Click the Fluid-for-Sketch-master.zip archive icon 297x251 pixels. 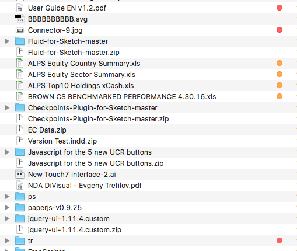(20, 53)
